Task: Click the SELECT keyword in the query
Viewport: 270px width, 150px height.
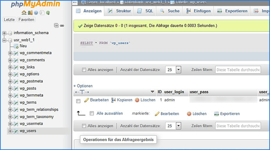Action: tap(86, 43)
